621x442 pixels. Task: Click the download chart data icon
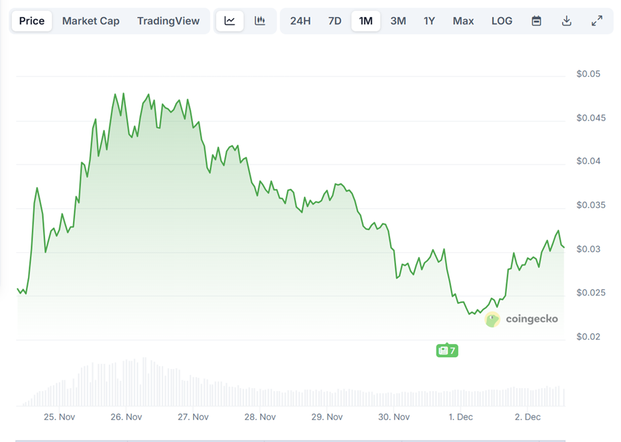567,21
